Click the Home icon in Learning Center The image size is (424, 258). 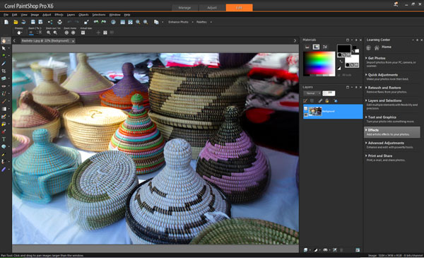pyautogui.click(x=377, y=48)
